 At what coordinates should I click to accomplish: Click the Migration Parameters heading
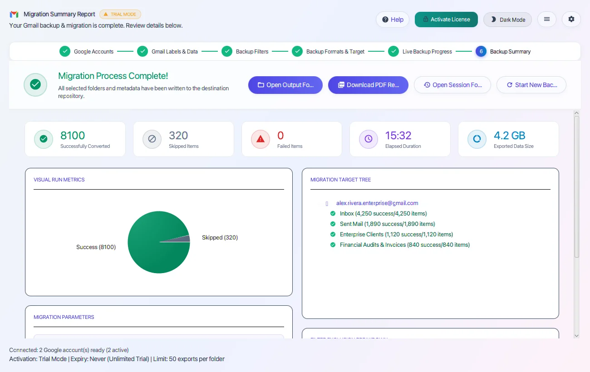coord(64,317)
